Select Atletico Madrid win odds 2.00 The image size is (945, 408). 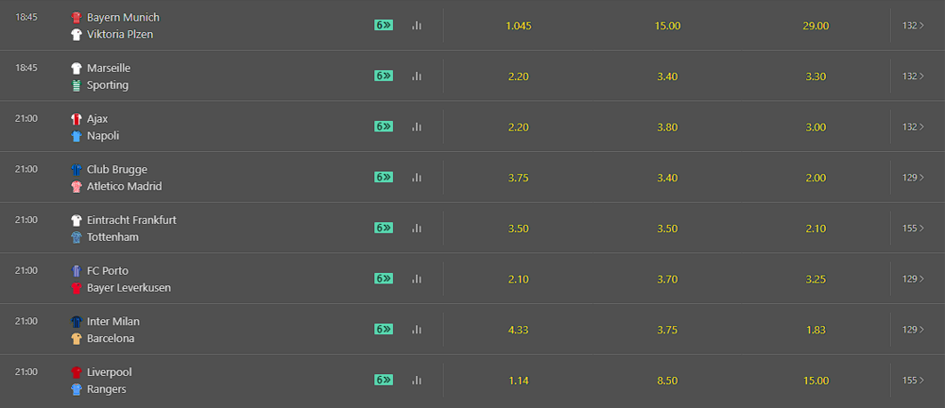[x=816, y=178]
